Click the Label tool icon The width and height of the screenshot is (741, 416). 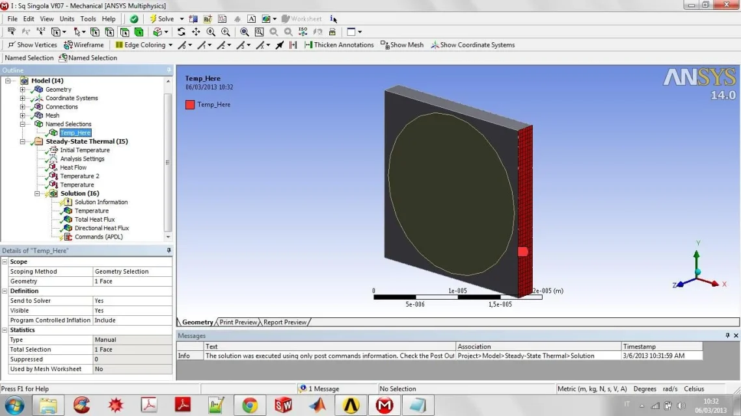point(11,32)
